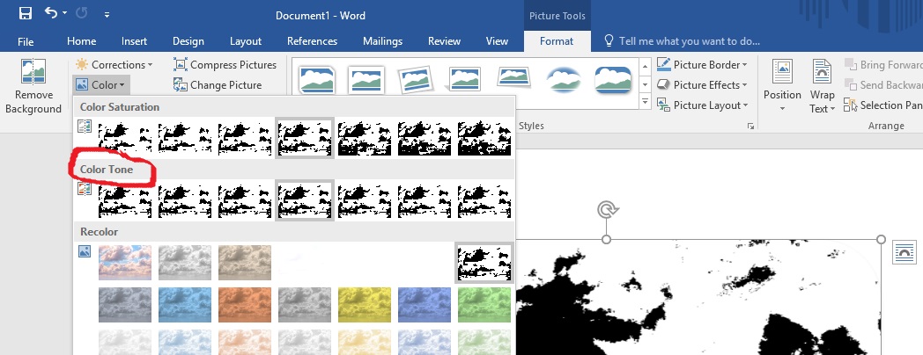
Task: Open the Wrap Text tool
Action: pos(822,85)
